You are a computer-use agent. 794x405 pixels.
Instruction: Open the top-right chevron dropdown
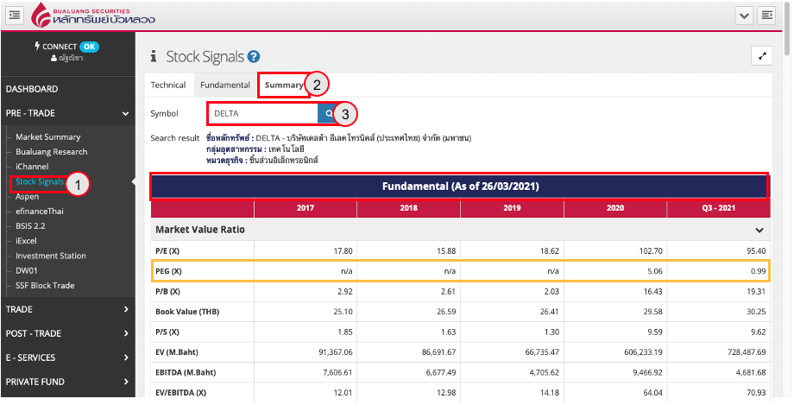744,15
